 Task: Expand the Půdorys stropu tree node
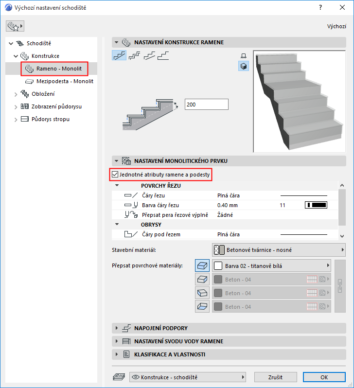tap(16, 120)
